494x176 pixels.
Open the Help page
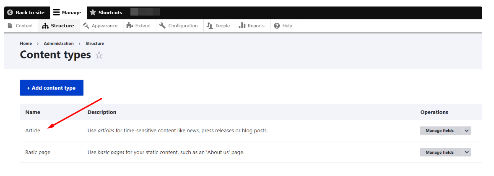[x=283, y=26]
